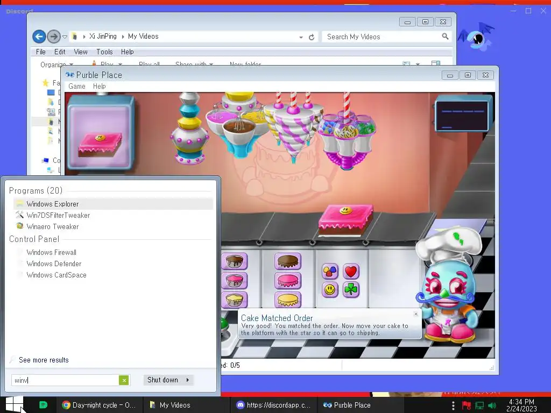The width and height of the screenshot is (551, 413).
Task: Go back in Explorer window
Action: click(x=39, y=37)
